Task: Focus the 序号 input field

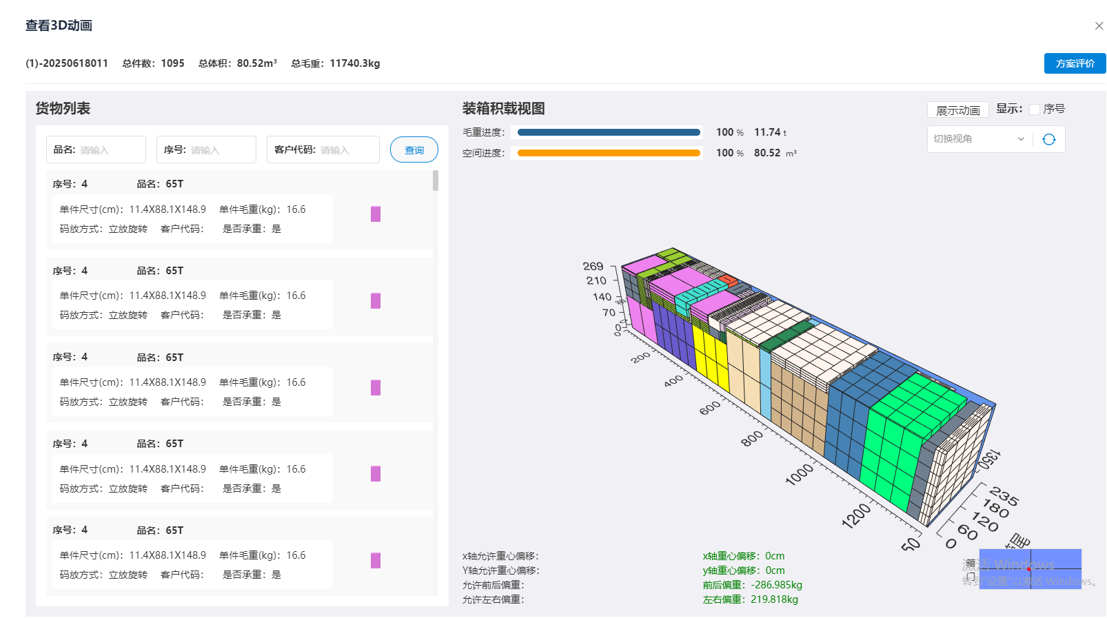Action: pos(221,150)
